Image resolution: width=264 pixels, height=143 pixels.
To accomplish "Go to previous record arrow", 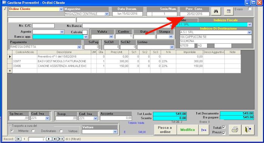I will pos(24,139).
